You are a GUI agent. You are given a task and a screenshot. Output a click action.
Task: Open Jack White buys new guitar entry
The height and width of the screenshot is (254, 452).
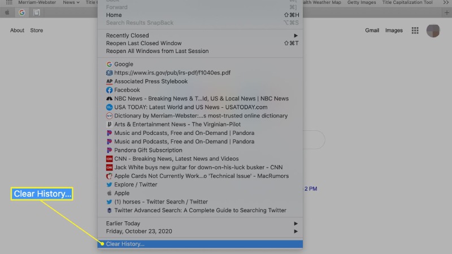[200, 167]
